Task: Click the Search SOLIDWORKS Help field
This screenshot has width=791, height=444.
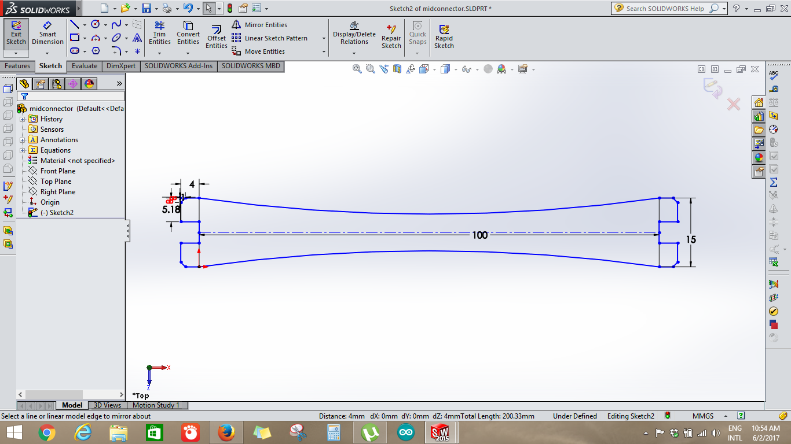Action: [x=666, y=9]
